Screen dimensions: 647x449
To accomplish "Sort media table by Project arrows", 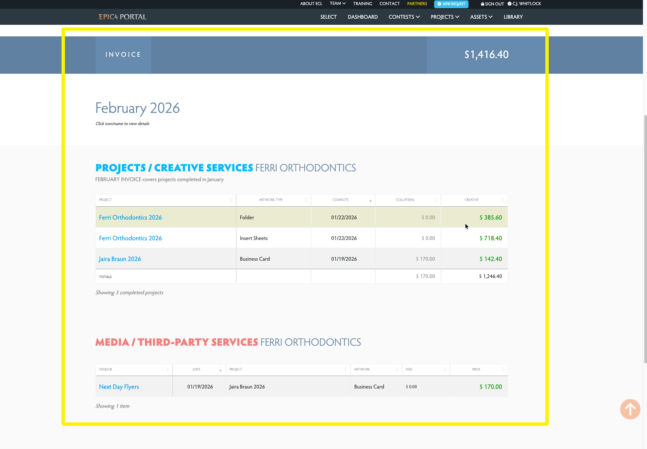I will 345,369.
